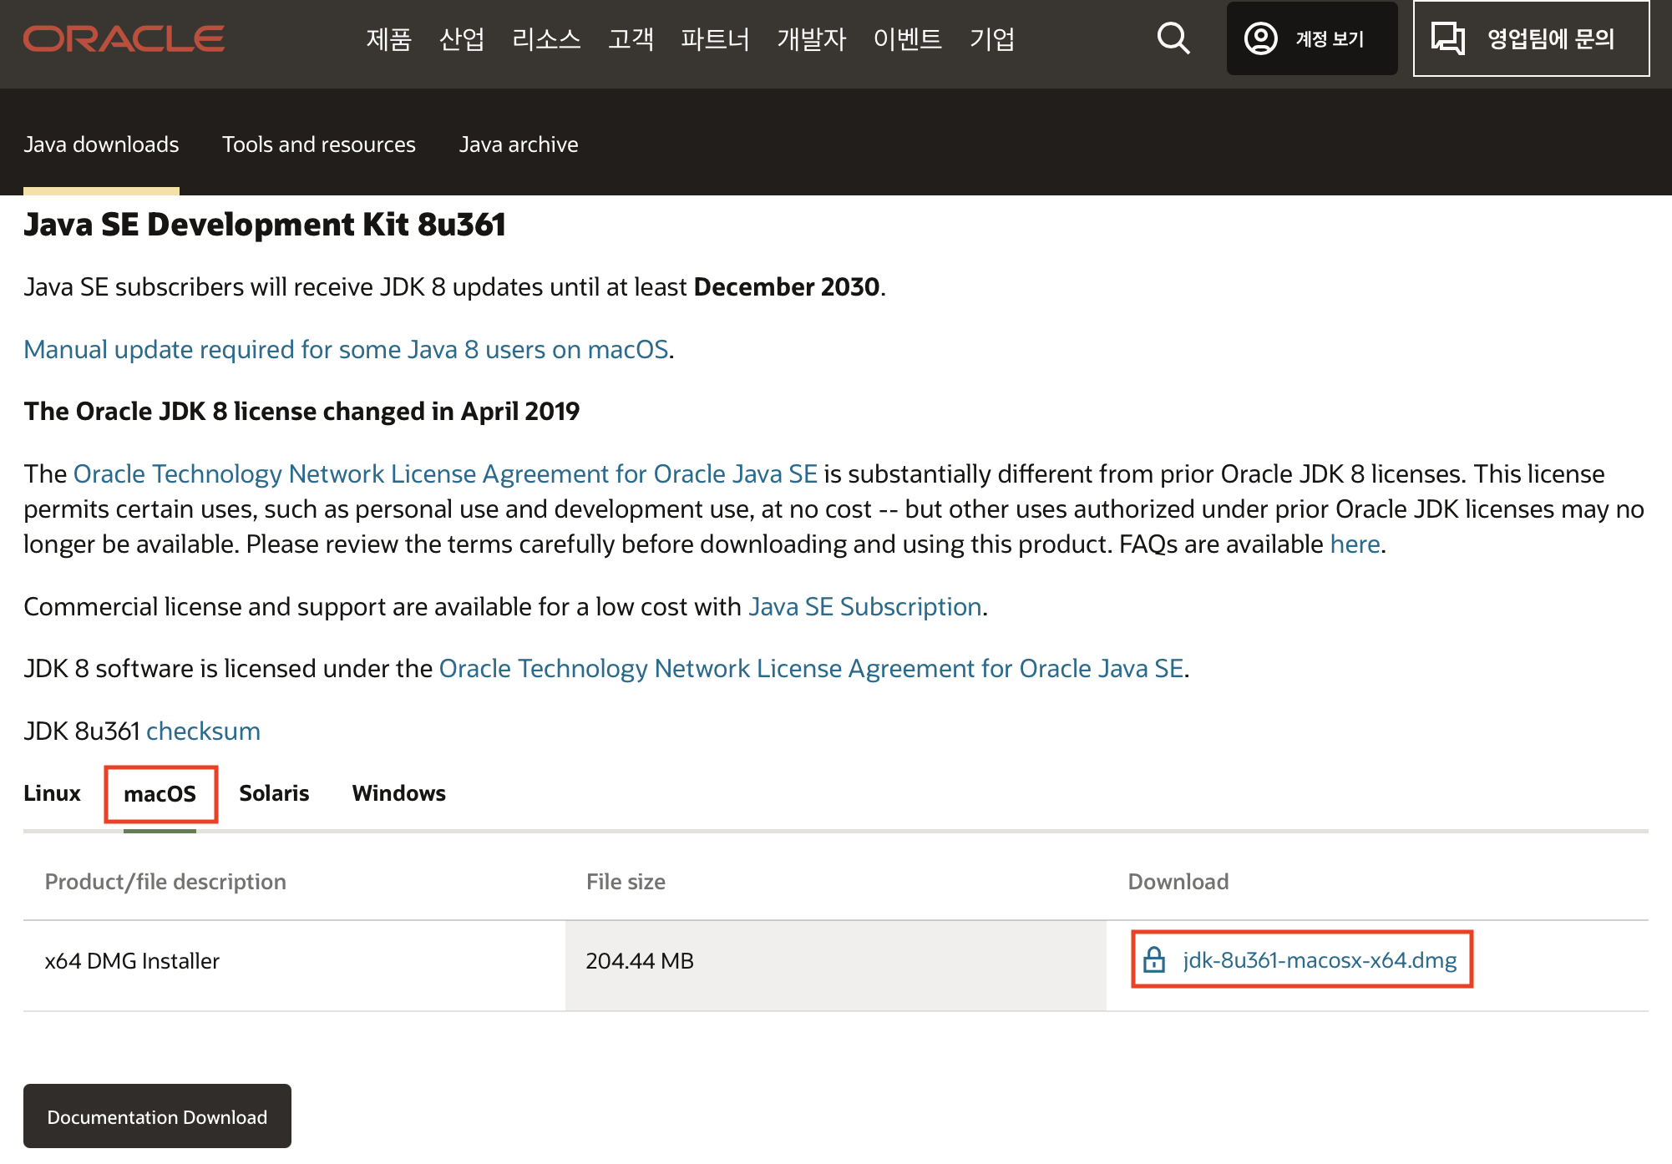Click the account profile icon
Viewport: 1672px width, 1164px height.
pyautogui.click(x=1260, y=38)
